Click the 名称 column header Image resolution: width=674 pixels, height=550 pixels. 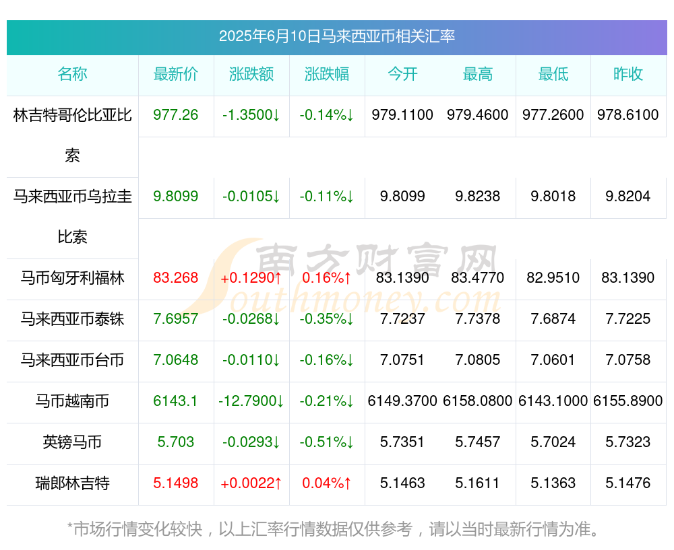point(72,74)
